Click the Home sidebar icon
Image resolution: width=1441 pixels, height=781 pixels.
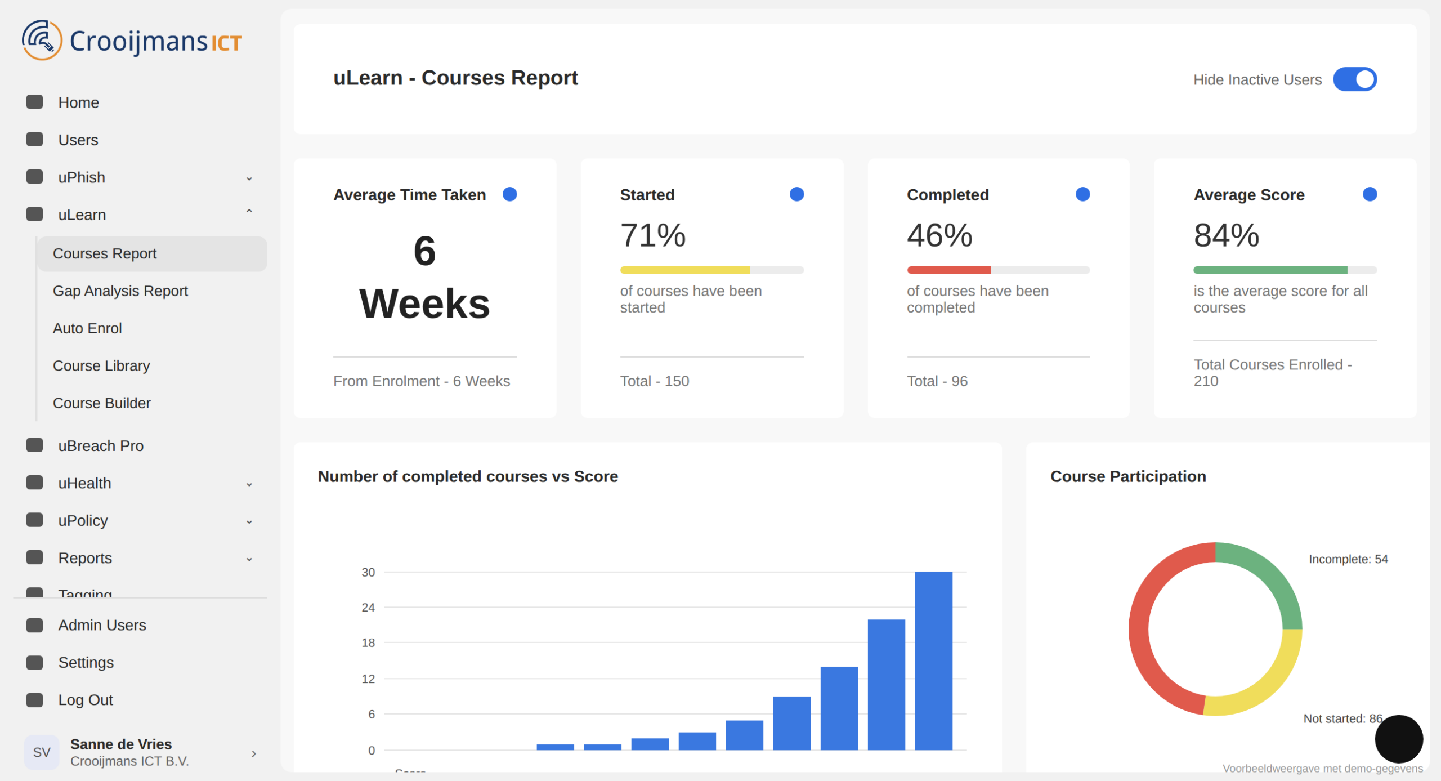click(35, 102)
